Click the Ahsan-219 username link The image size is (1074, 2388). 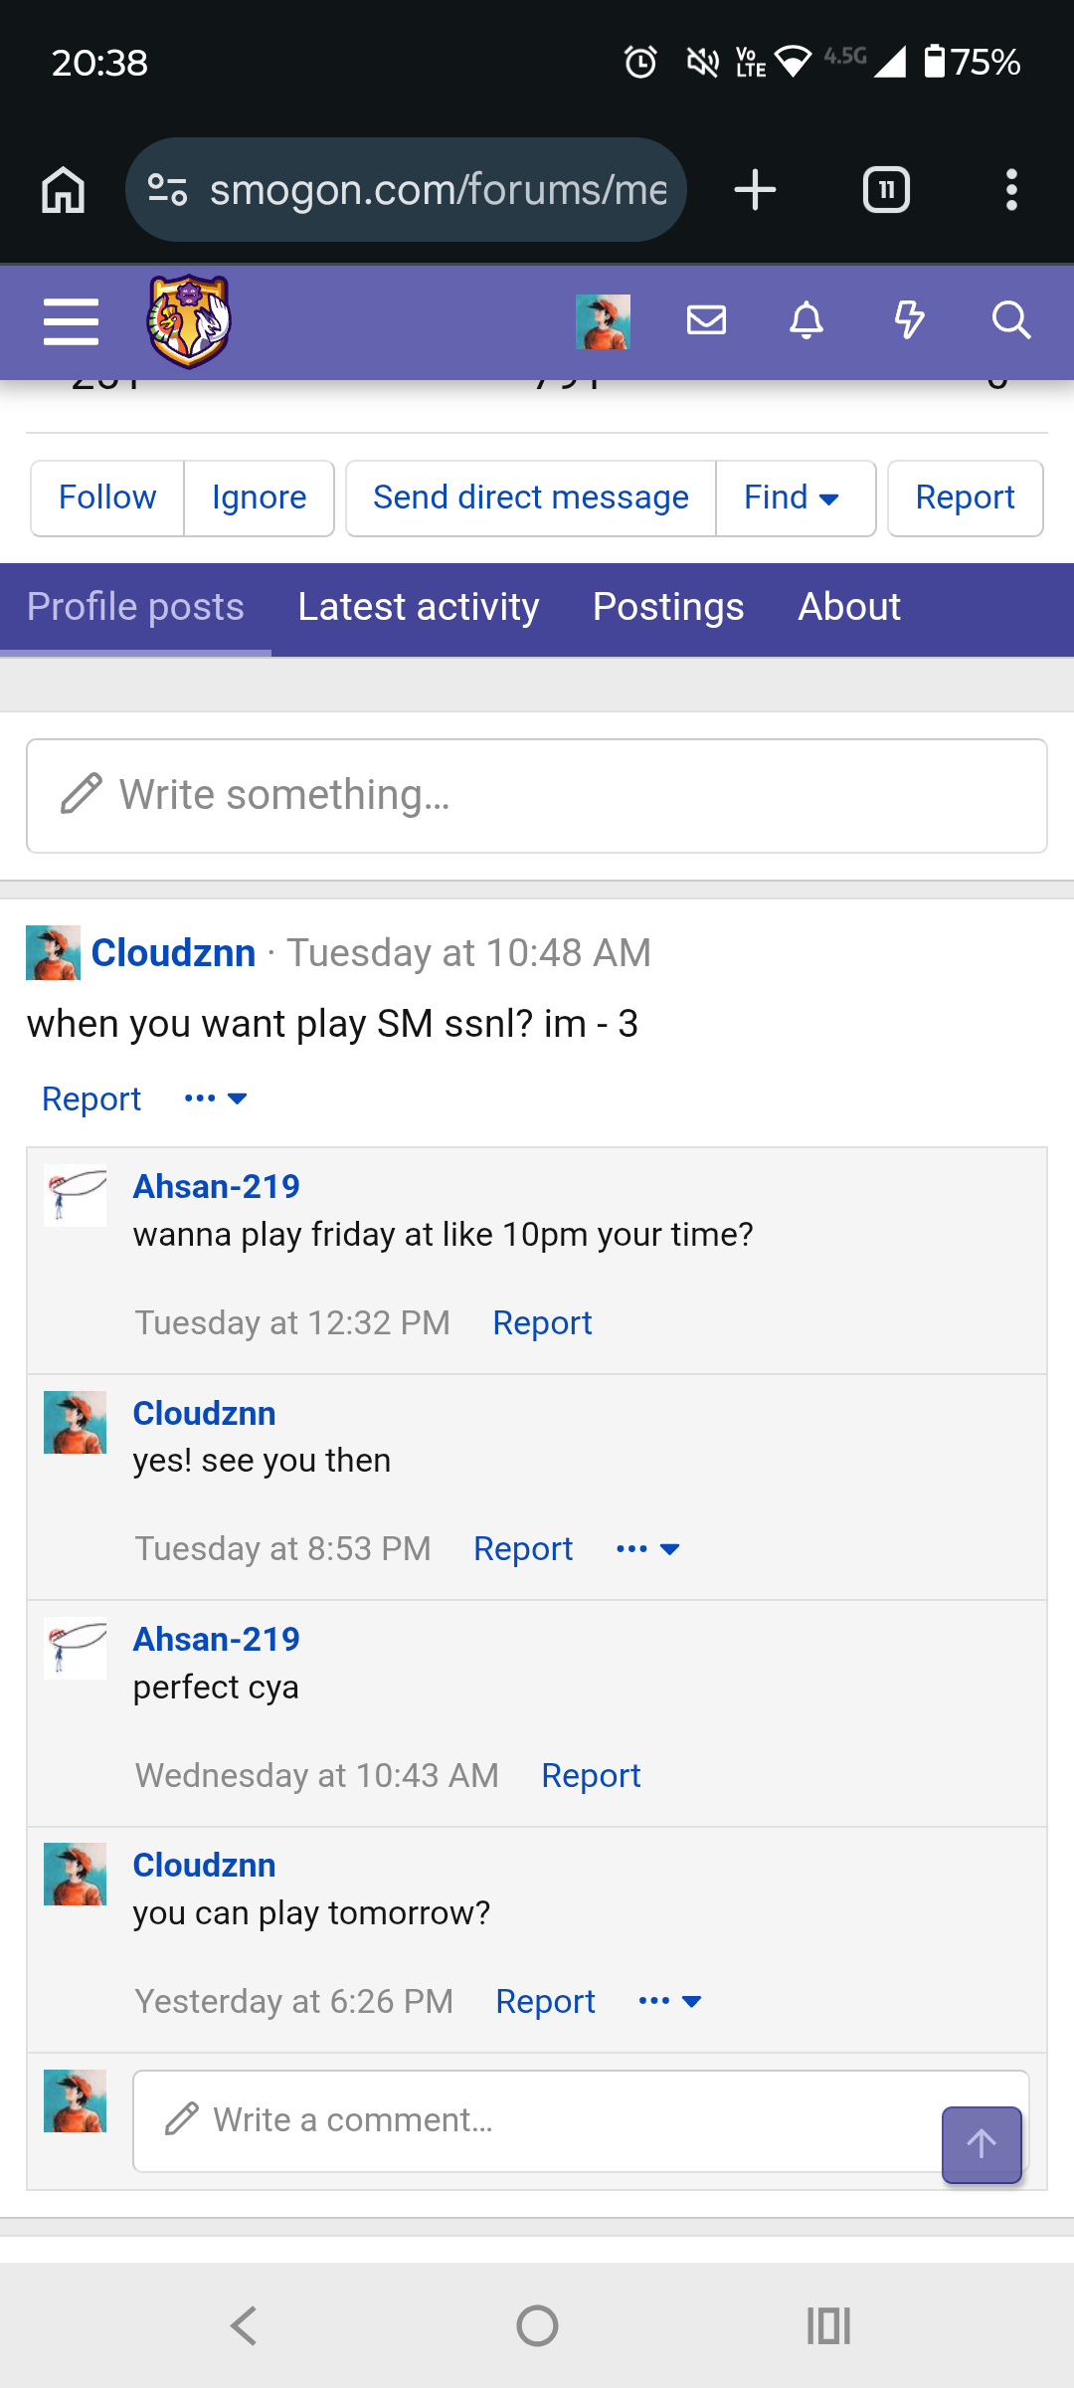tap(216, 1185)
